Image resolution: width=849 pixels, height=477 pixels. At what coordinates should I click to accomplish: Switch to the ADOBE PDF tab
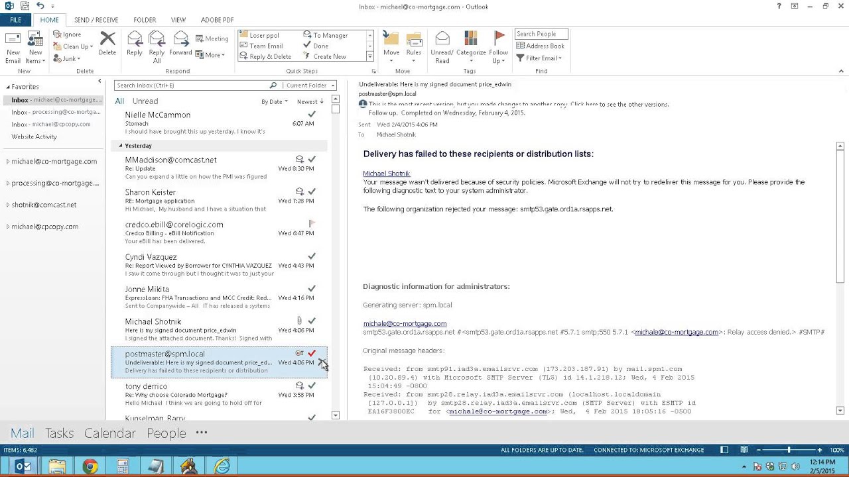pyautogui.click(x=217, y=20)
